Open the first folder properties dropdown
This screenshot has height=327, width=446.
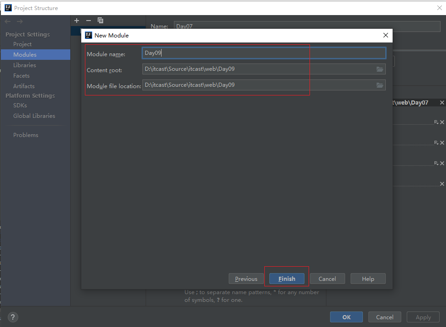[x=436, y=122]
